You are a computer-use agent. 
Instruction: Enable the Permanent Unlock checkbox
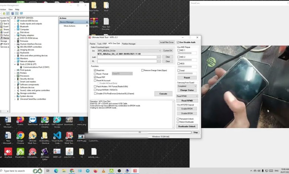178,119
